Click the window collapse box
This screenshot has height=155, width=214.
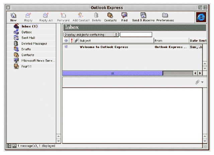click(205, 7)
